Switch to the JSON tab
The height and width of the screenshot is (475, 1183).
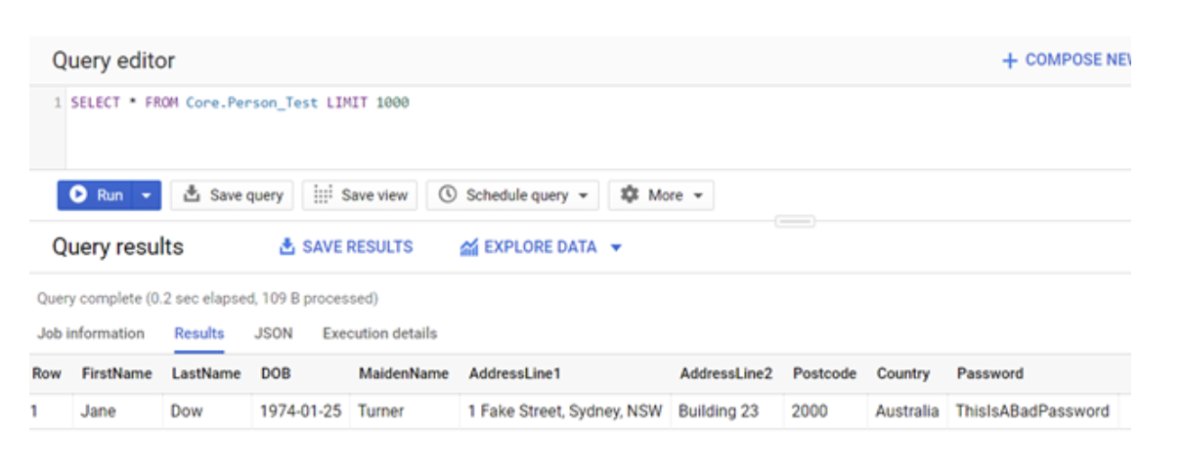tap(274, 333)
